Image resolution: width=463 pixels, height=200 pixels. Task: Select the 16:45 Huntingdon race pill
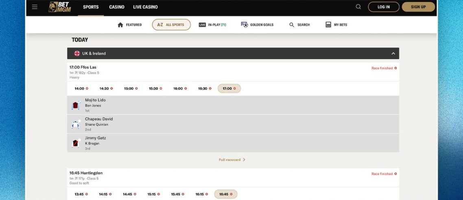(x=226, y=194)
